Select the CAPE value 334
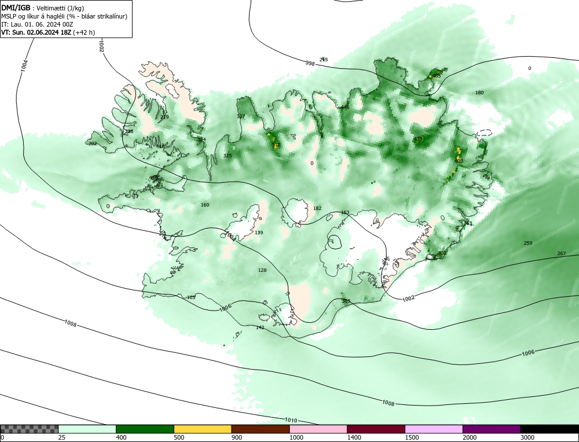The image size is (579, 442). (201, 139)
